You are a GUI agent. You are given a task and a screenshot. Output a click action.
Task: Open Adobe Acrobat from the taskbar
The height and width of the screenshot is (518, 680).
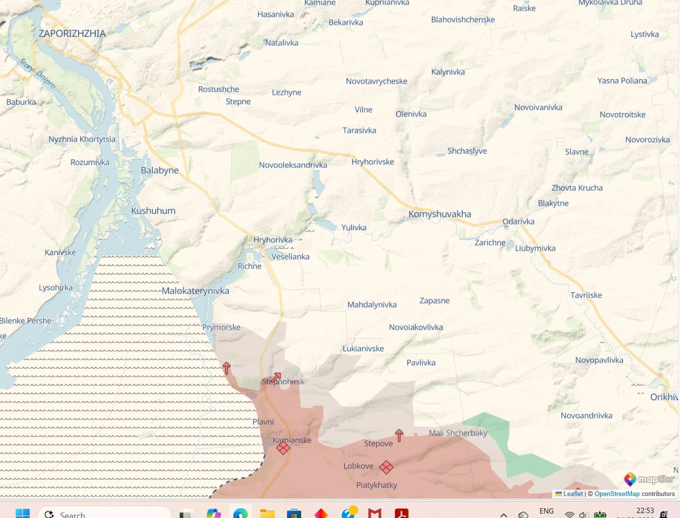pyautogui.click(x=401, y=514)
